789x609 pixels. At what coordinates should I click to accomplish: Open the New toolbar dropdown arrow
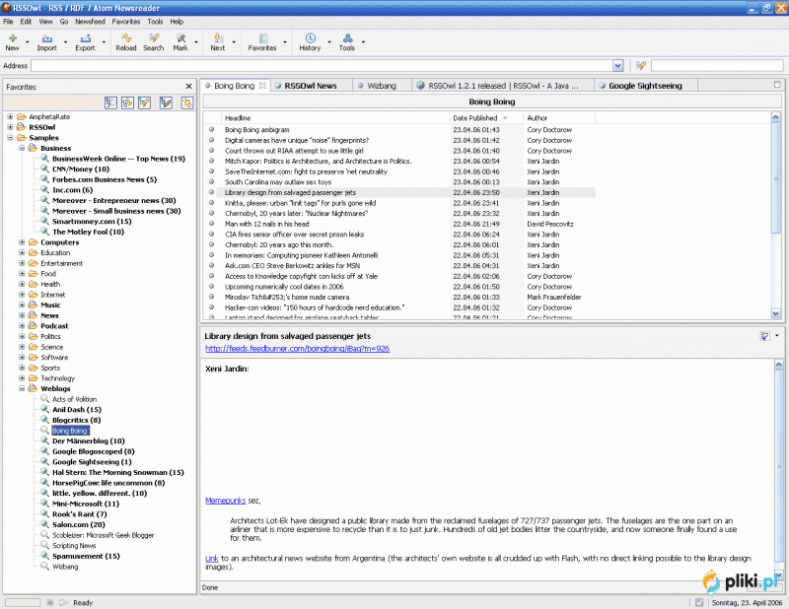point(28,42)
